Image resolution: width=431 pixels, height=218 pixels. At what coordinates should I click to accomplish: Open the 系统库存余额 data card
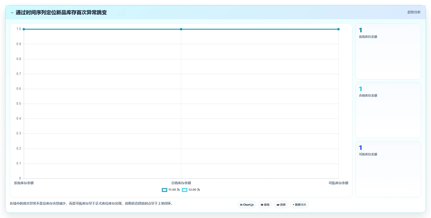(x=388, y=51)
